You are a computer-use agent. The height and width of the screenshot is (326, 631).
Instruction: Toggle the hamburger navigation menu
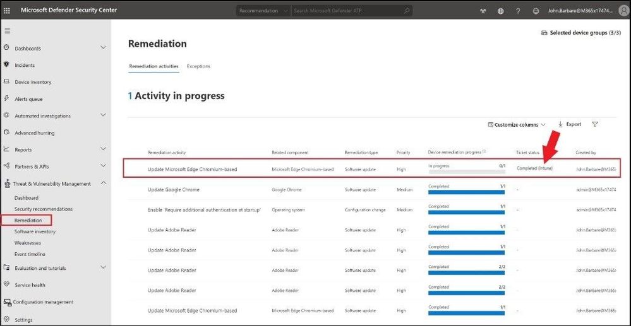click(x=7, y=31)
